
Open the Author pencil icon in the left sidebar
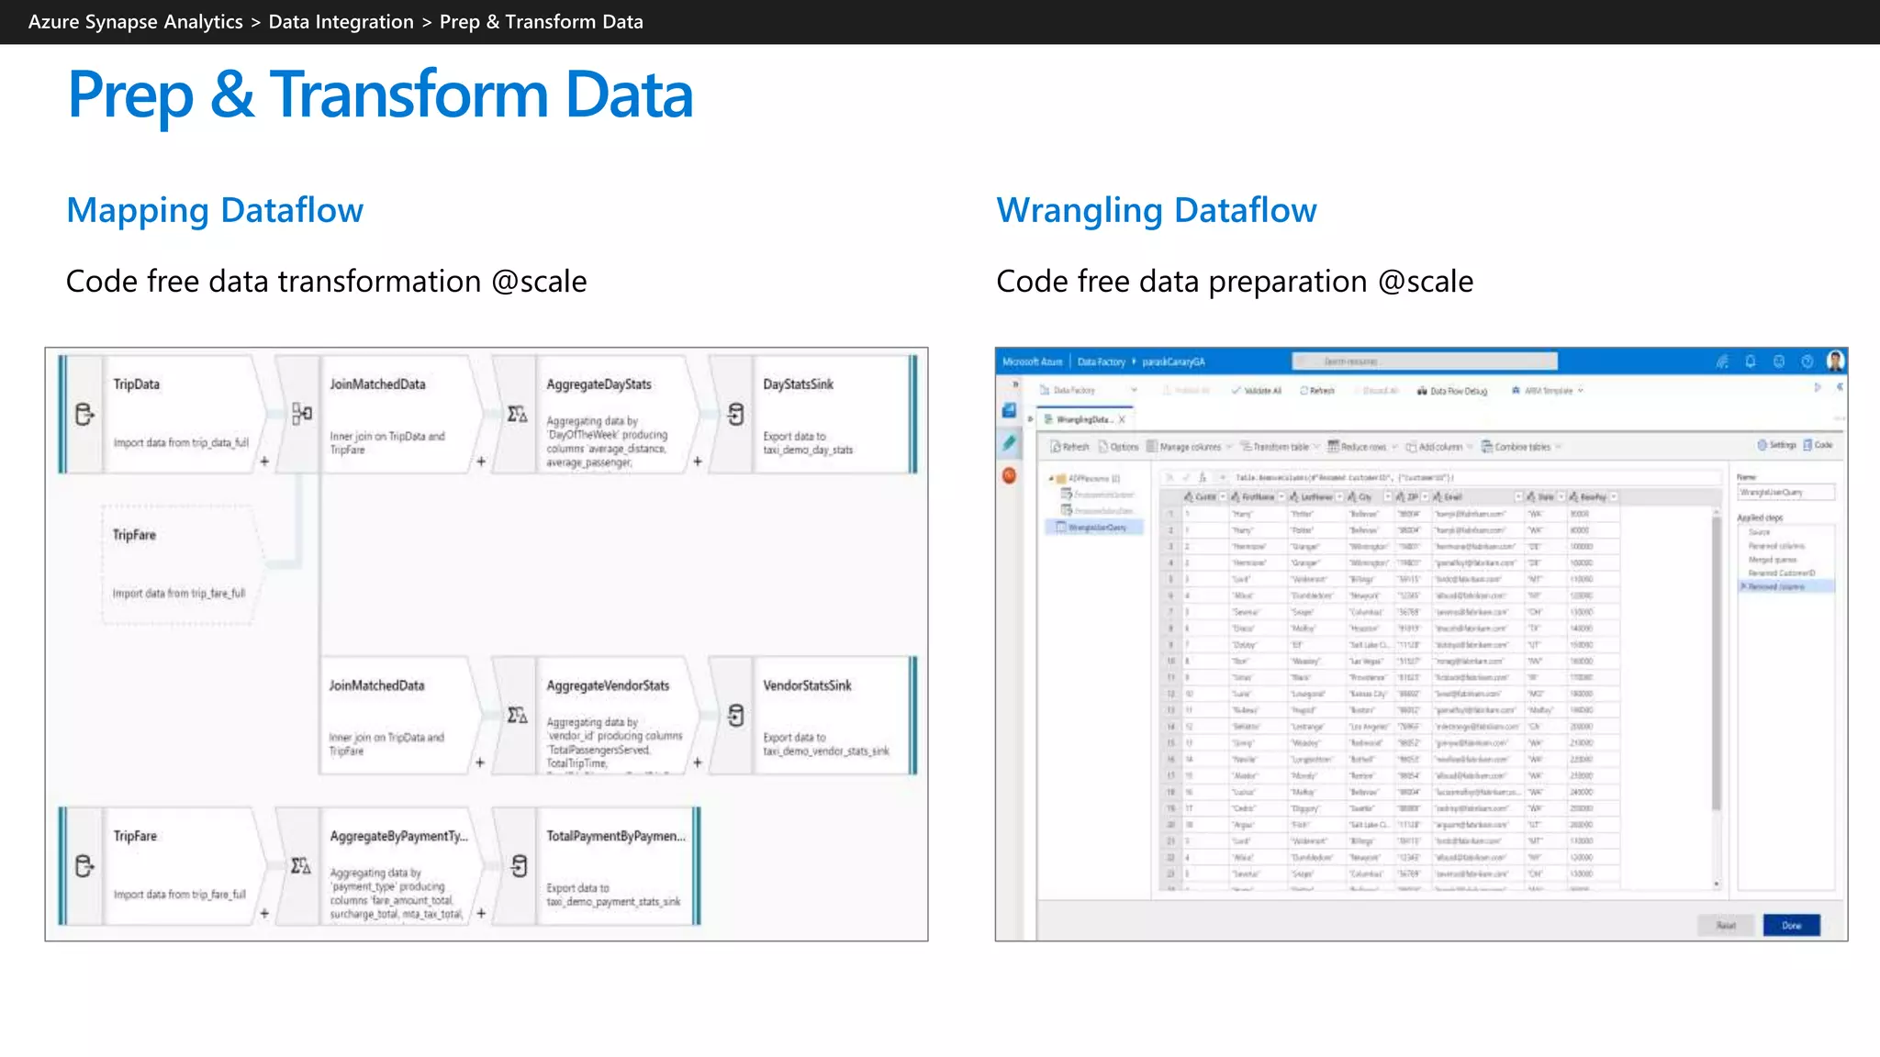(1010, 443)
